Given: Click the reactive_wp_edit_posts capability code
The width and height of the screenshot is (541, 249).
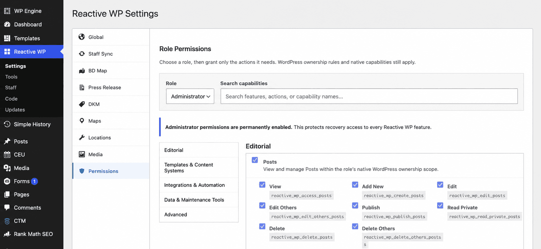Looking at the screenshot, I should pyautogui.click(x=477, y=196).
